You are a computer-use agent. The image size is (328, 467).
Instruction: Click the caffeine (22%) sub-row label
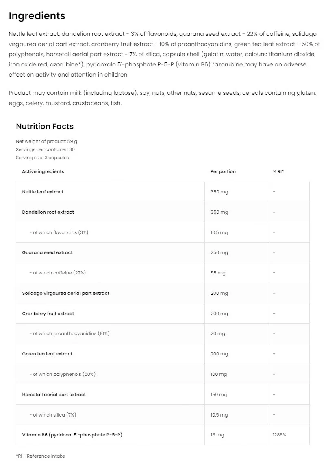click(x=57, y=273)
